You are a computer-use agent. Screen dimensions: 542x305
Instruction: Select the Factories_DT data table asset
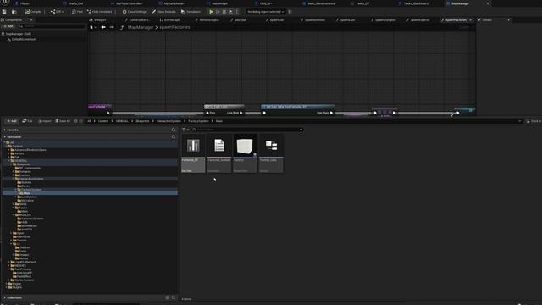tap(193, 153)
